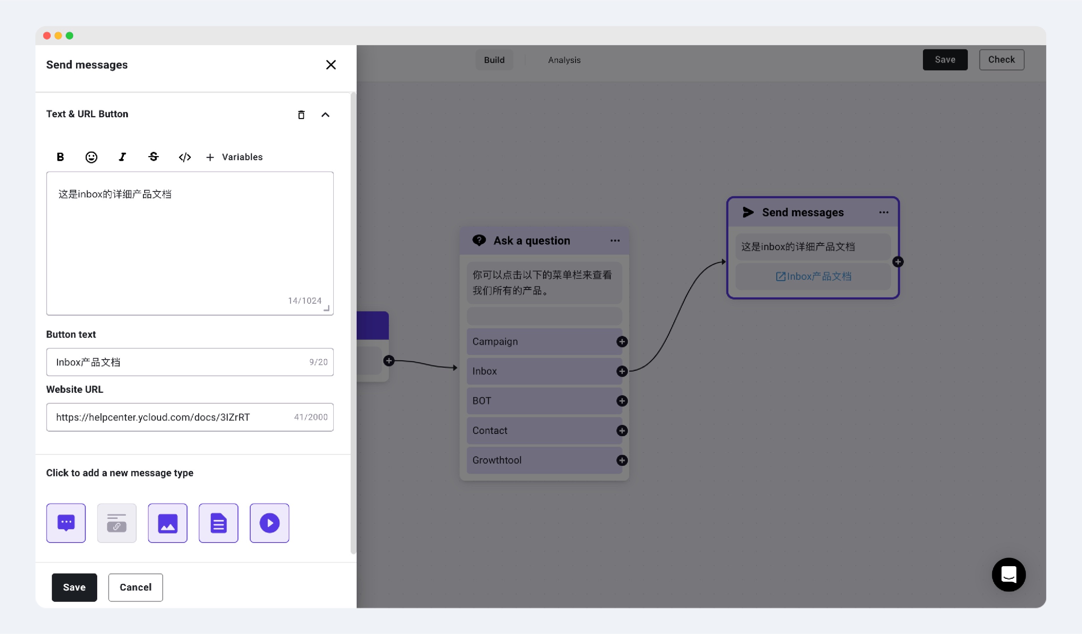Click Cancel in the Send messages panel
The height and width of the screenshot is (634, 1082).
tap(135, 587)
